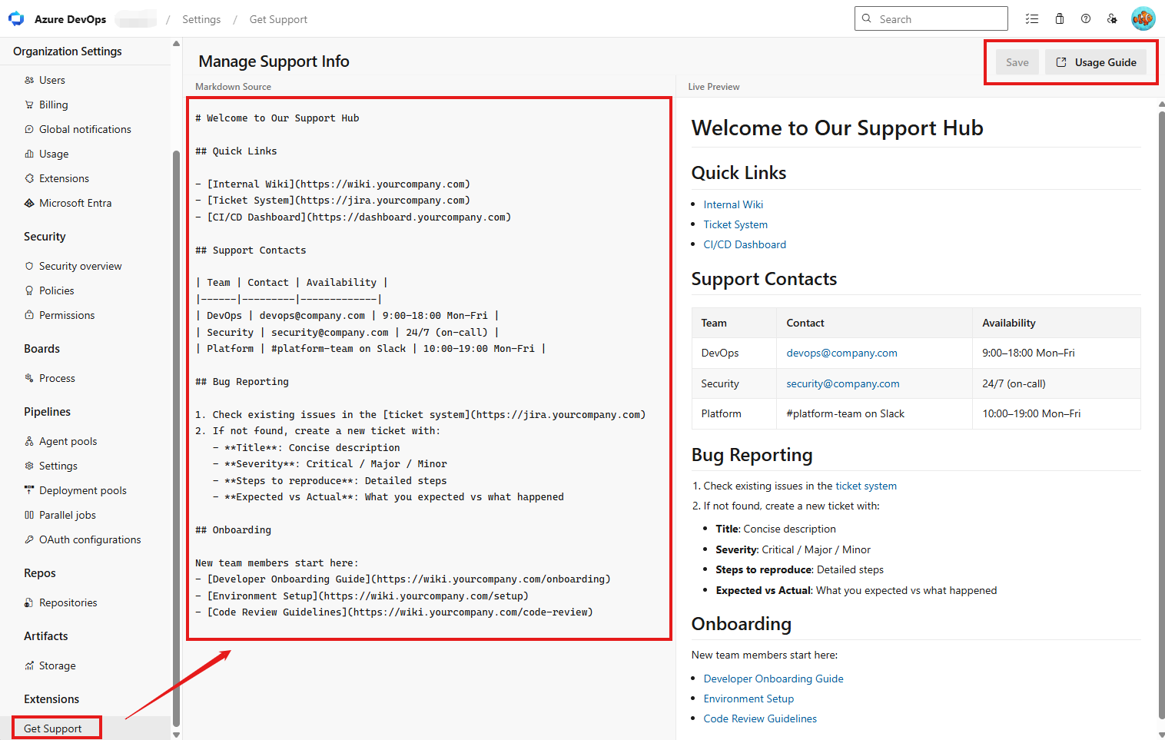Open the Azure DevOps logo home

click(16, 18)
